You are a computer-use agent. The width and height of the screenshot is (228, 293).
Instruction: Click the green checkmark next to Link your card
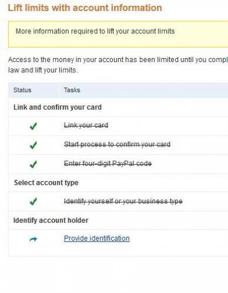[33, 126]
